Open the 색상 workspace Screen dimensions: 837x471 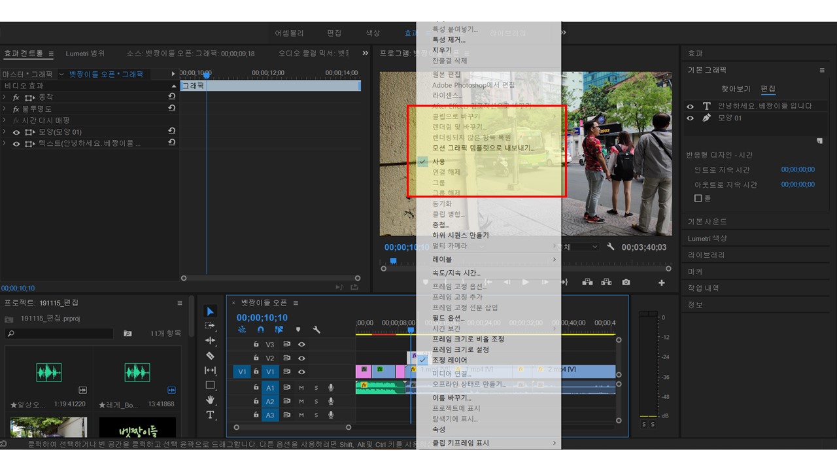[373, 33]
